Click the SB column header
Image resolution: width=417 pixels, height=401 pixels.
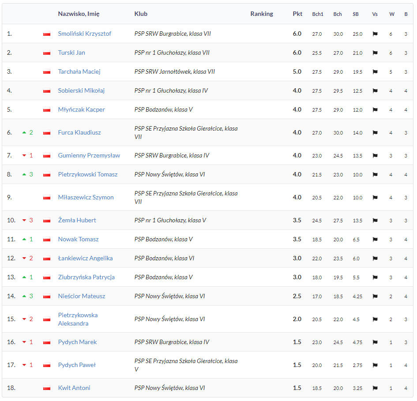coord(356,15)
